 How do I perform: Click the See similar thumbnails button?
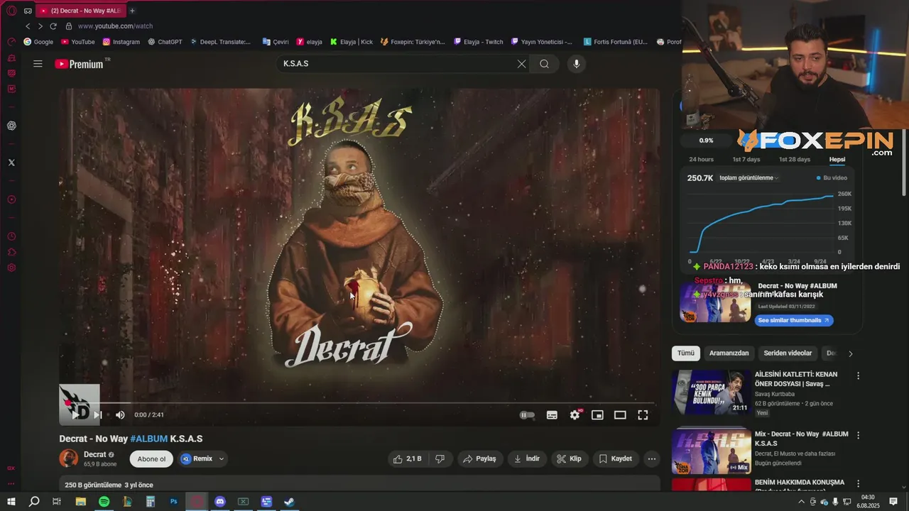click(794, 321)
